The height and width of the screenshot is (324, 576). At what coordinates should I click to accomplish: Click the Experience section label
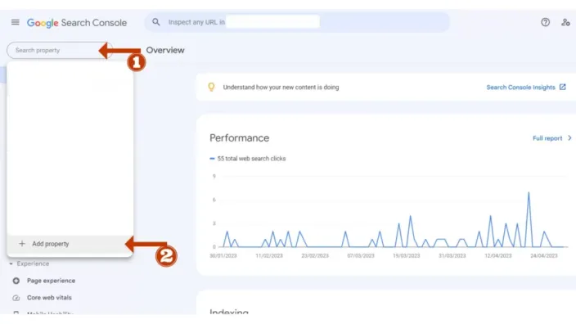[x=33, y=263]
